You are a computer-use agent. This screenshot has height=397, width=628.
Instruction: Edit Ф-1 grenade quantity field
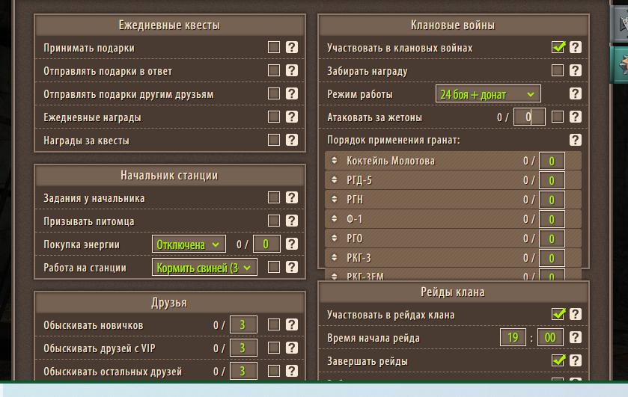pos(552,219)
